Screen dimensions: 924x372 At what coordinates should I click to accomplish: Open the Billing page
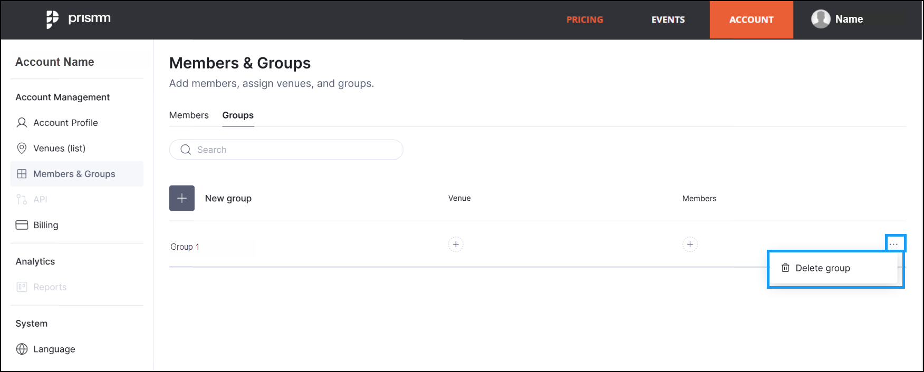[x=37, y=225]
